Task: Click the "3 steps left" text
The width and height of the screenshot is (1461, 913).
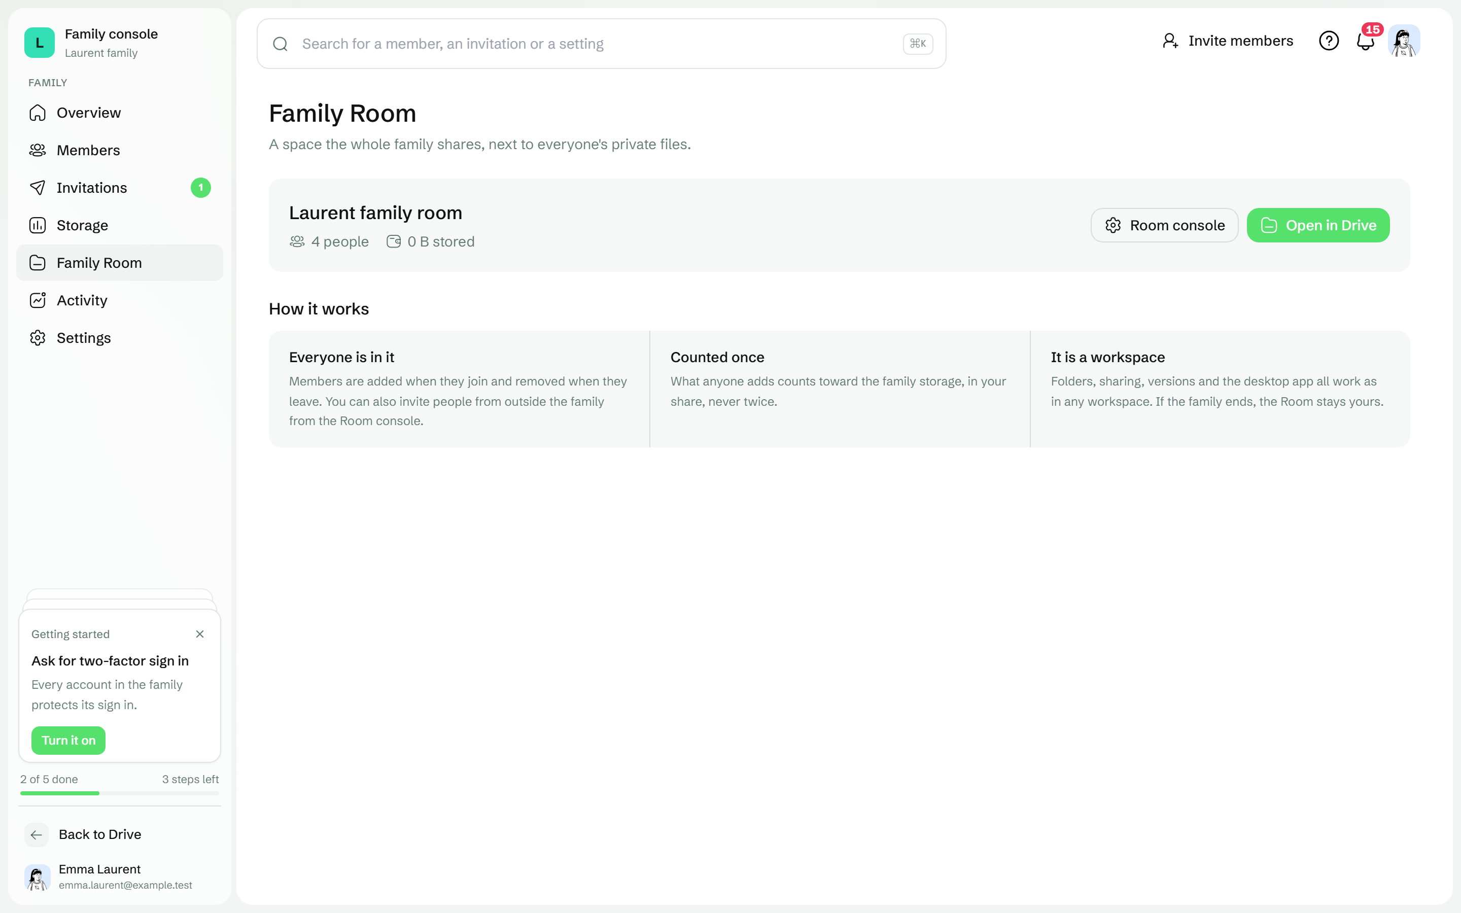Action: pyautogui.click(x=190, y=779)
